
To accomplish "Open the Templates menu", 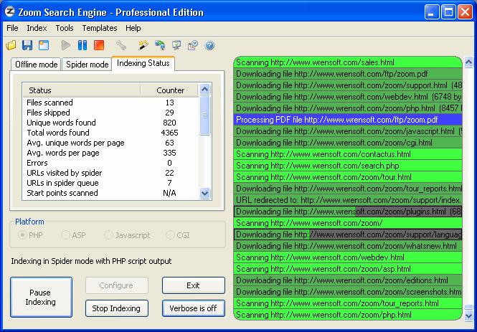I will 100,28.
